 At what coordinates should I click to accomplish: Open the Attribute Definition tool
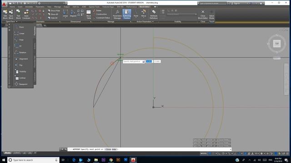[154, 14]
